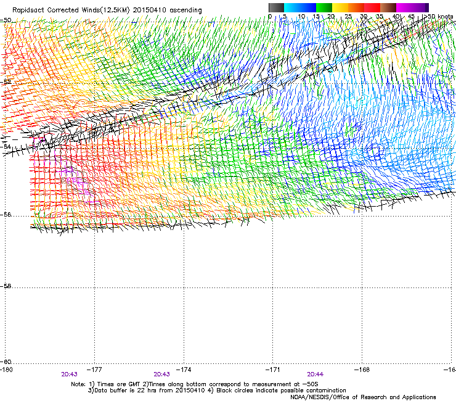Click the -52 latitude axis label
456x401 pixels.
point(6,82)
